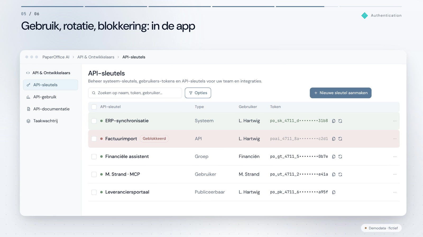Viewport: 423px width, 237px height.
Task: Click the bar chart icon for API-gebruik
Action: pyautogui.click(x=28, y=97)
